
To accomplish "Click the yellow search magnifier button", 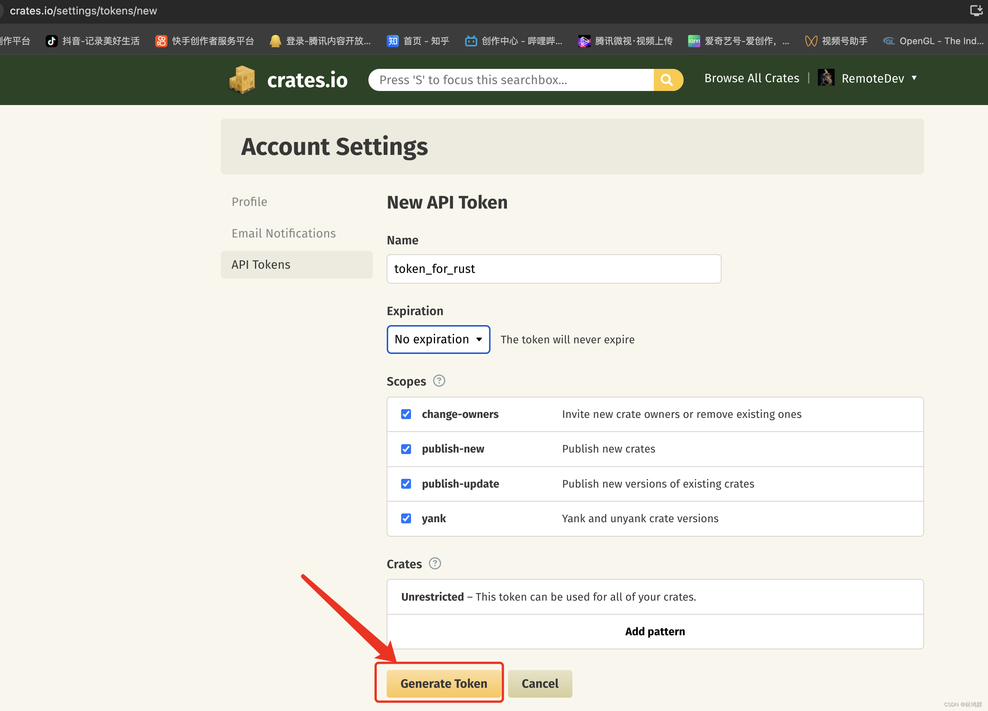I will pos(667,80).
